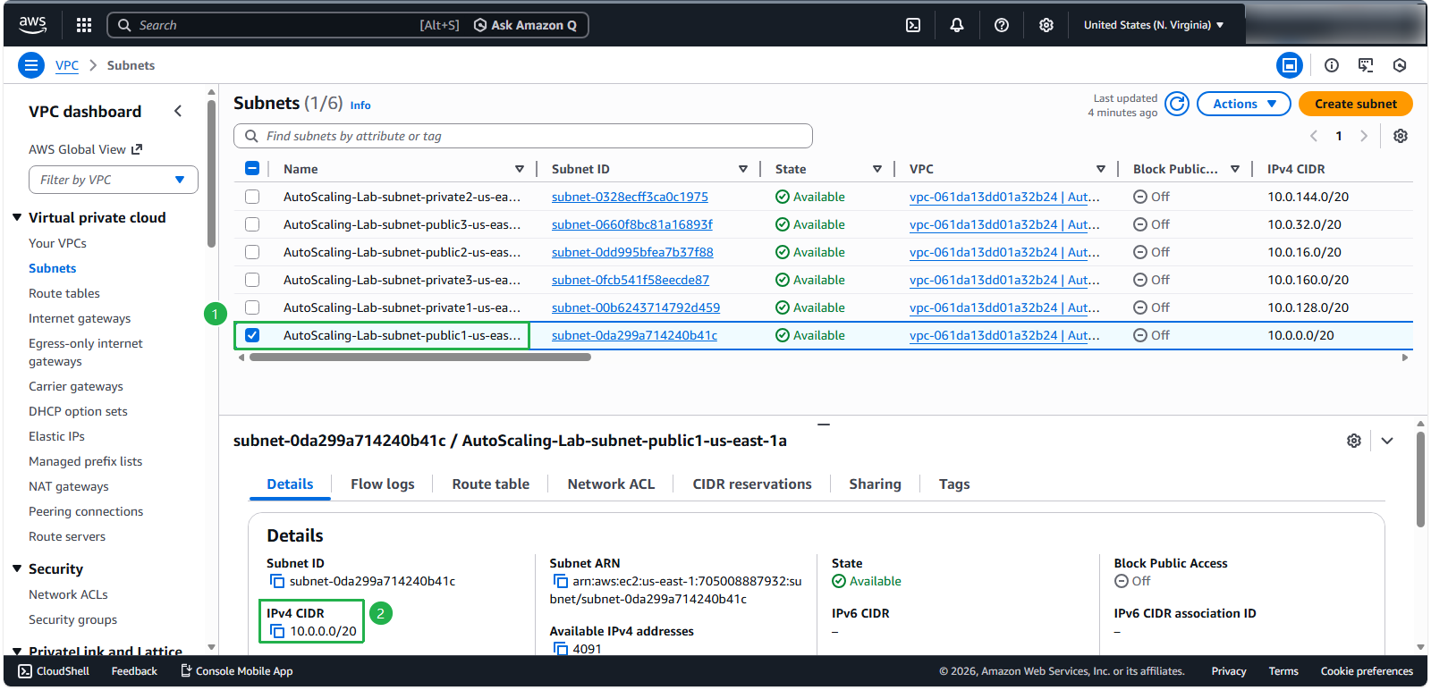Open NAT gateways in the sidebar
Image resolution: width=1431 pixels, height=690 pixels.
69,486
